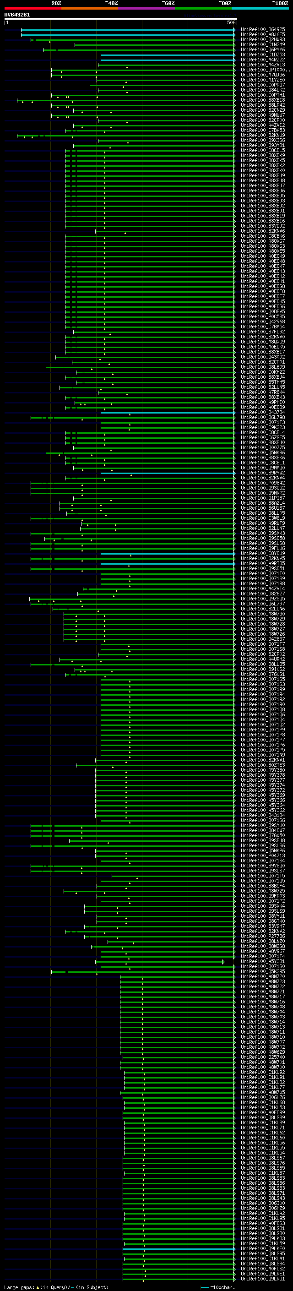Open hit UniRef100_A8J6F5
This screenshot has height=1291, width=293.
click(x=263, y=35)
